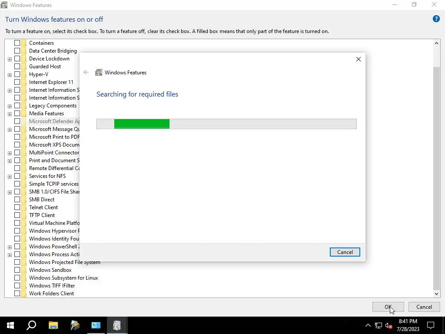Click the Windows Subsystem for Linux folder icon

tap(23, 278)
